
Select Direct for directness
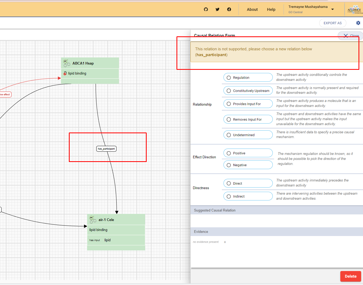point(228,183)
